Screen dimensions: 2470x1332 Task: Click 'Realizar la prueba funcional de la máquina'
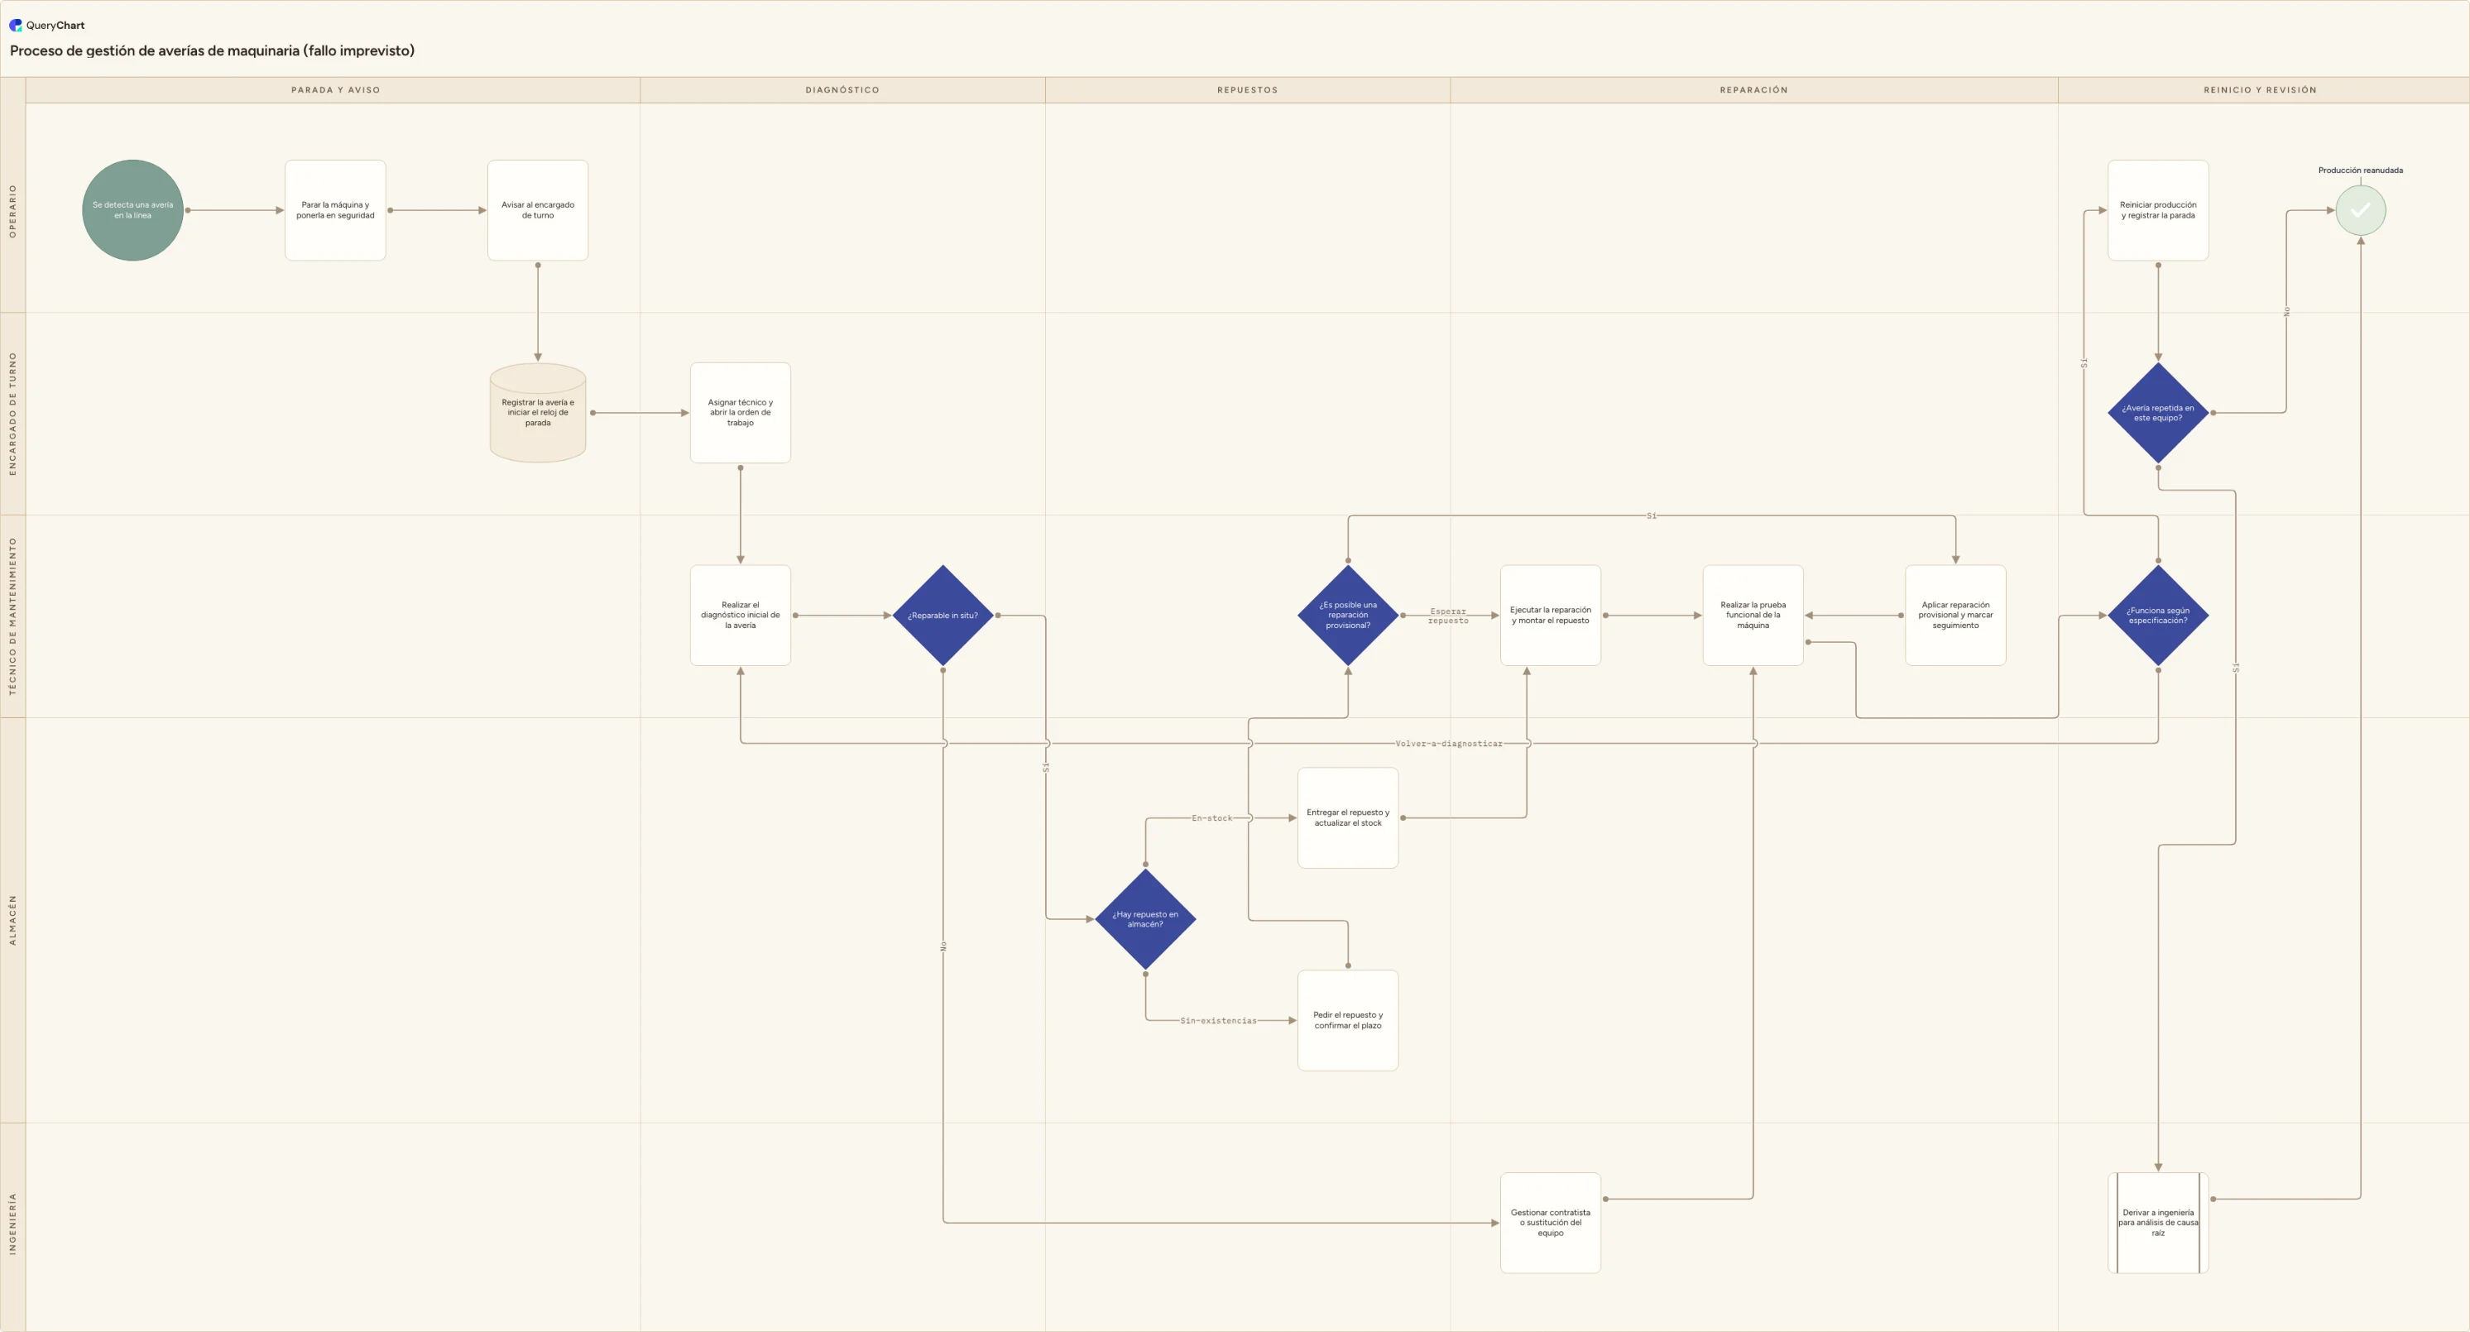click(x=1753, y=615)
